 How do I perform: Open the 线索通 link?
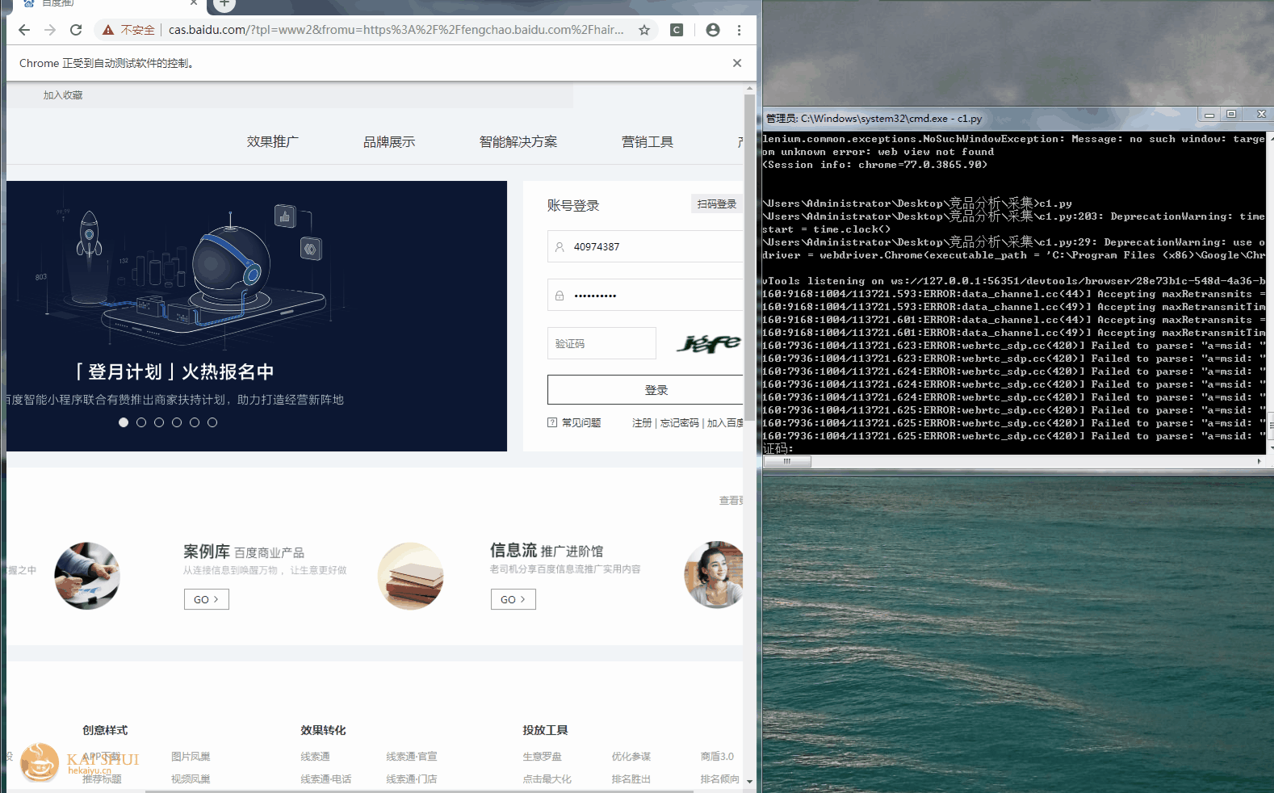(x=315, y=757)
